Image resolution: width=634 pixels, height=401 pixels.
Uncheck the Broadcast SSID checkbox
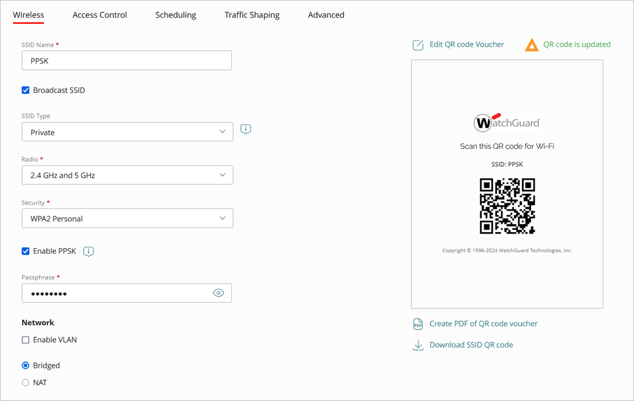tap(26, 90)
